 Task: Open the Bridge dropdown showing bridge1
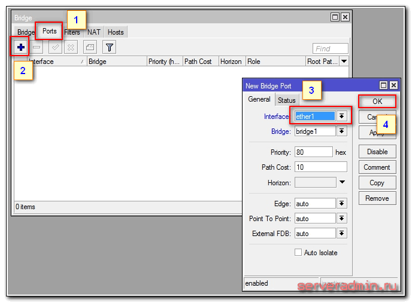(342, 131)
